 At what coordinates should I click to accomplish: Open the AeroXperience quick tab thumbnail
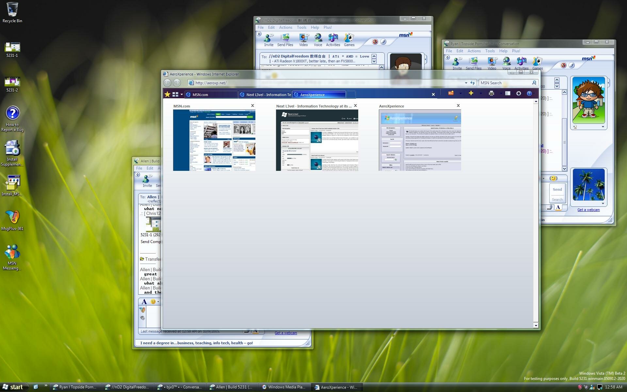[x=420, y=140]
